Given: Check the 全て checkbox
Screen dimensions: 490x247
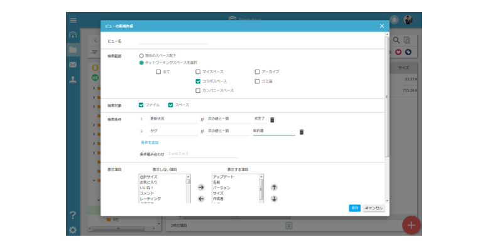Looking at the screenshot, I should tap(158, 71).
